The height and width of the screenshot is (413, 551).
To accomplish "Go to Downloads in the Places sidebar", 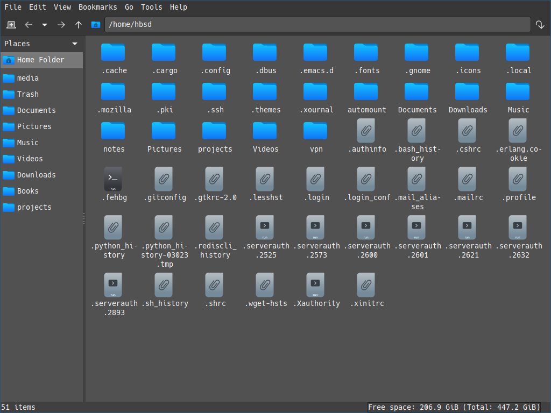I will (36, 175).
